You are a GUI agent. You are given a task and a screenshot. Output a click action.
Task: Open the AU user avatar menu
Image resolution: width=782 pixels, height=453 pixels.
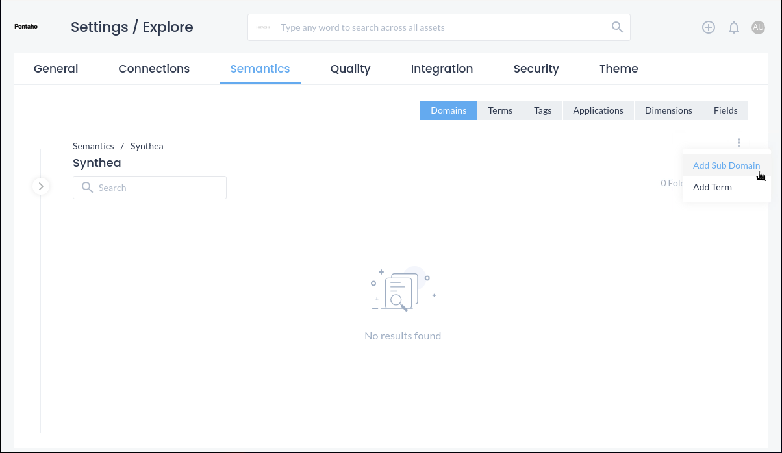click(758, 27)
